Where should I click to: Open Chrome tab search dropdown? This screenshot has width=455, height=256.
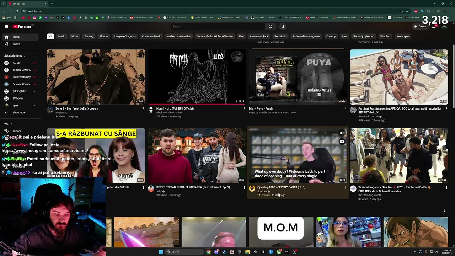[x=4, y=4]
